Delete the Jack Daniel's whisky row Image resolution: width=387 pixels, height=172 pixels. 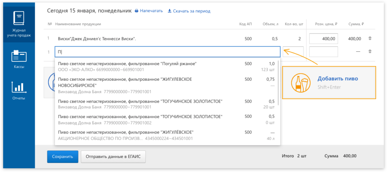[x=370, y=38]
